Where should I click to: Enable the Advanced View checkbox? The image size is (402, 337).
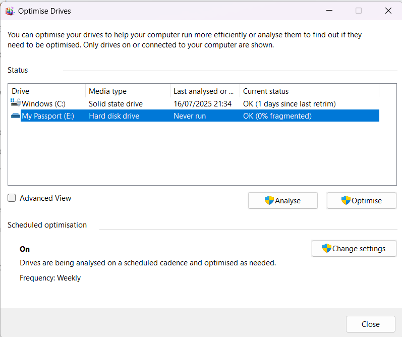click(x=12, y=198)
